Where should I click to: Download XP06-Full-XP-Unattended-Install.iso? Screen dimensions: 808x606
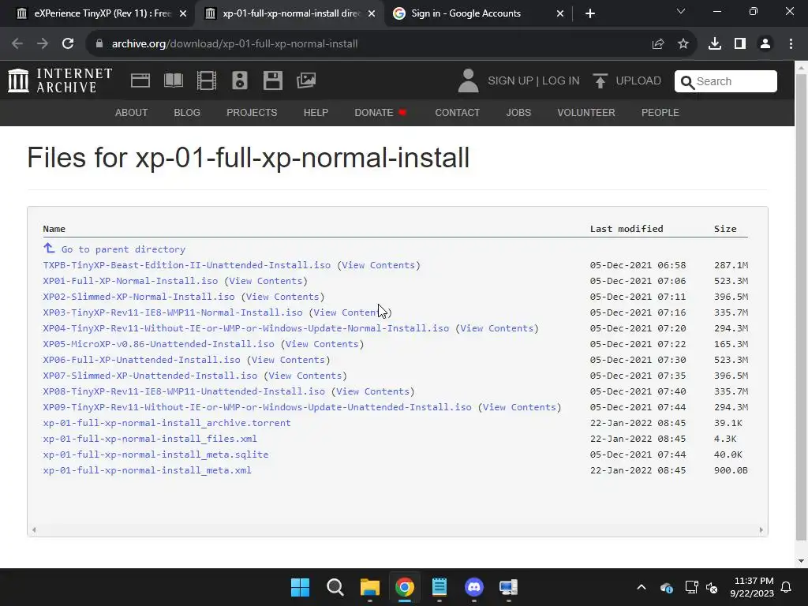[142, 360]
